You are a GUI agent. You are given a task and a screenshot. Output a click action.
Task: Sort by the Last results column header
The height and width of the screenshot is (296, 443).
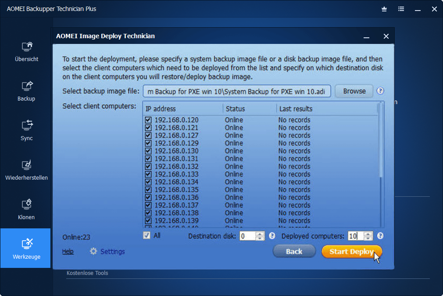tap(327, 108)
